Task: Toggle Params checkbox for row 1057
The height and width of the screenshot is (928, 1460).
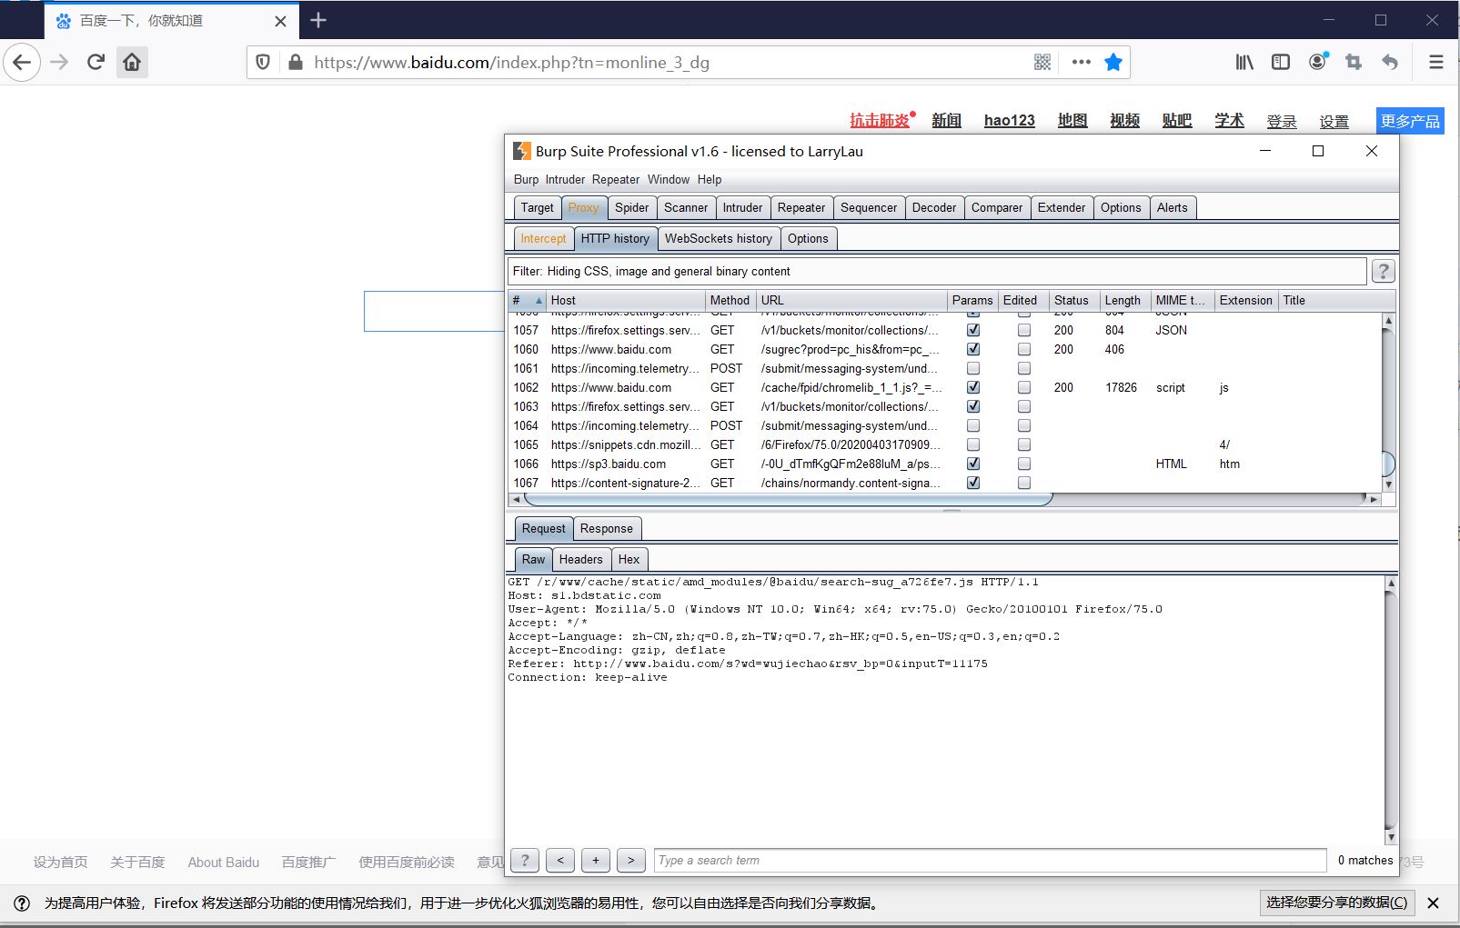Action: 973,330
